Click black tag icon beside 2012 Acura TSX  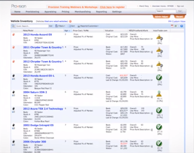14,109
